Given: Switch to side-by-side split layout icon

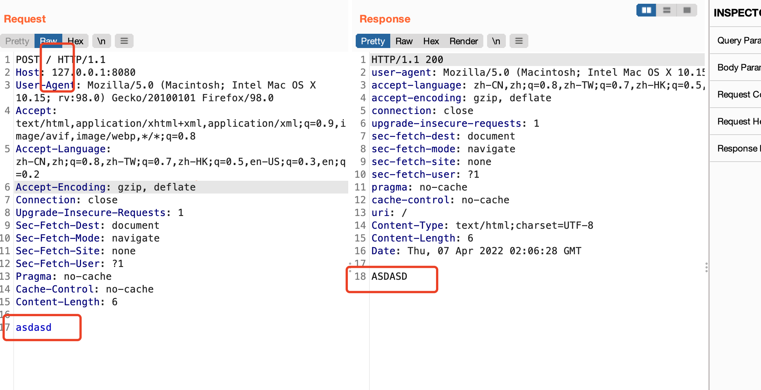Looking at the screenshot, I should coord(646,10).
